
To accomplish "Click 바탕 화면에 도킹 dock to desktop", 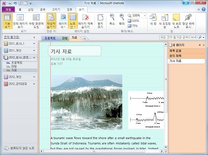I will (36, 21).
